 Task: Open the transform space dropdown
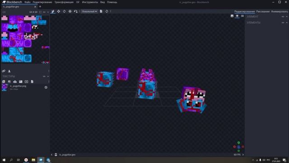tap(89, 11)
